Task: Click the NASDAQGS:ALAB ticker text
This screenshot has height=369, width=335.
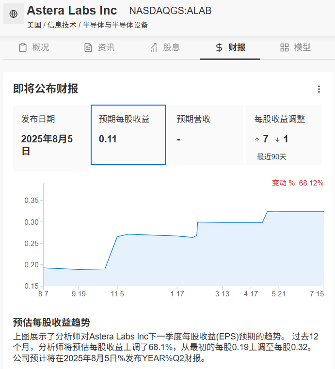Action: [x=170, y=11]
